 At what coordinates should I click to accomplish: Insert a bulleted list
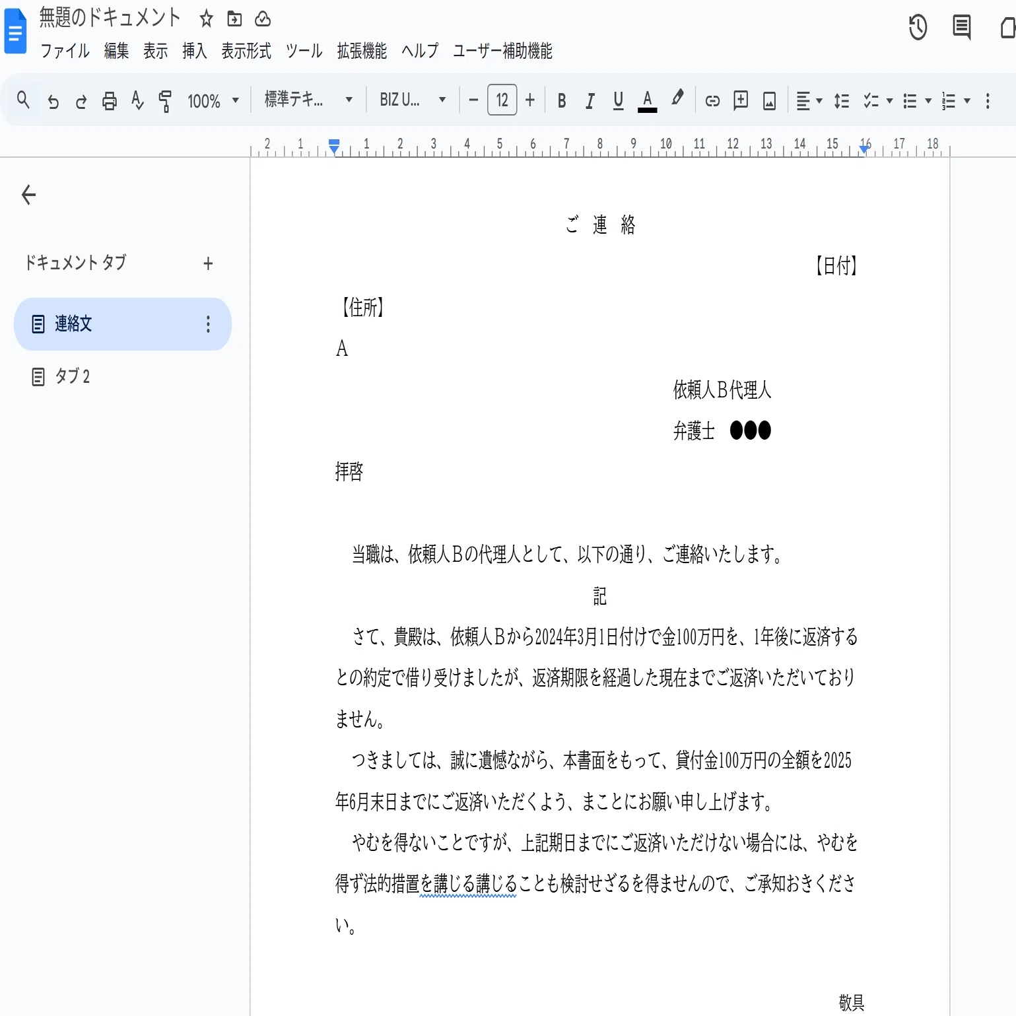910,101
